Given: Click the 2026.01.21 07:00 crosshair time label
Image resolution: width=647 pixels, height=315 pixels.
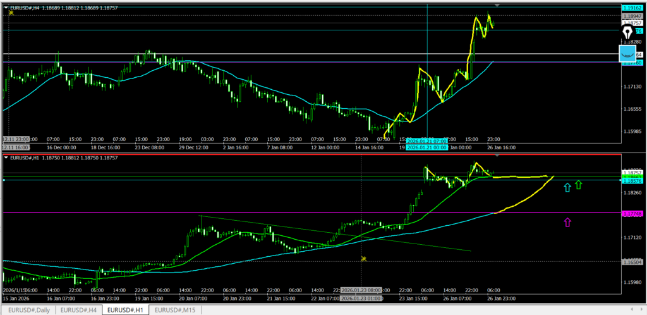Looking at the screenshot, I should 427,140.
